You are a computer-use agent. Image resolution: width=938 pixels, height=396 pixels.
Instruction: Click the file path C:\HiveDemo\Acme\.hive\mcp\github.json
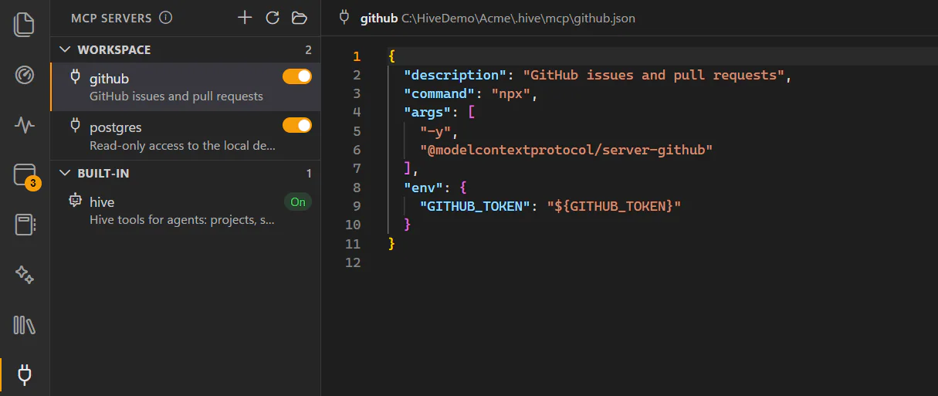pyautogui.click(x=518, y=18)
